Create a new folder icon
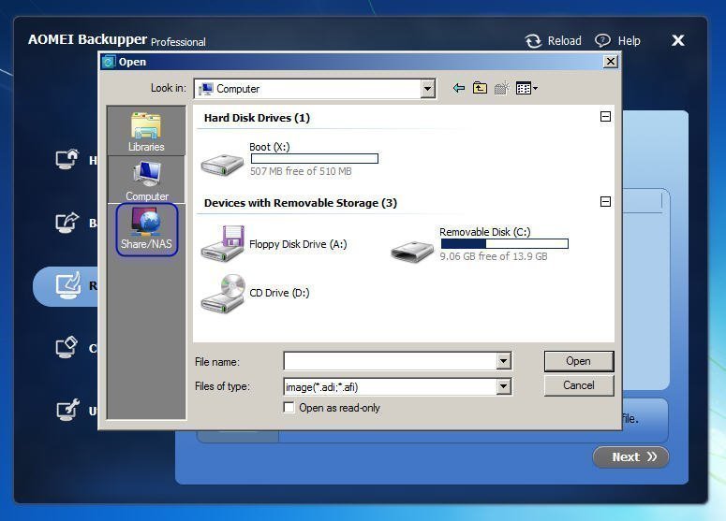The image size is (726, 521). coord(501,88)
